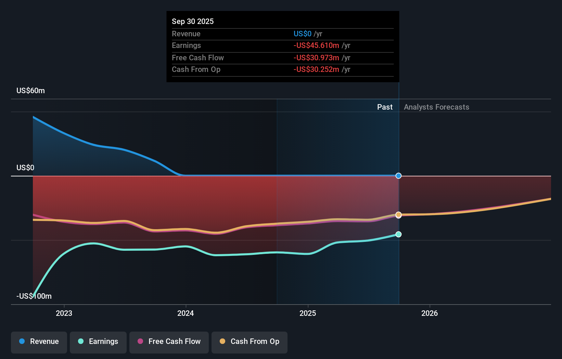Click the Sep 30 2025 tooltip date
Viewport: 562px width, 359px height.
coord(193,22)
